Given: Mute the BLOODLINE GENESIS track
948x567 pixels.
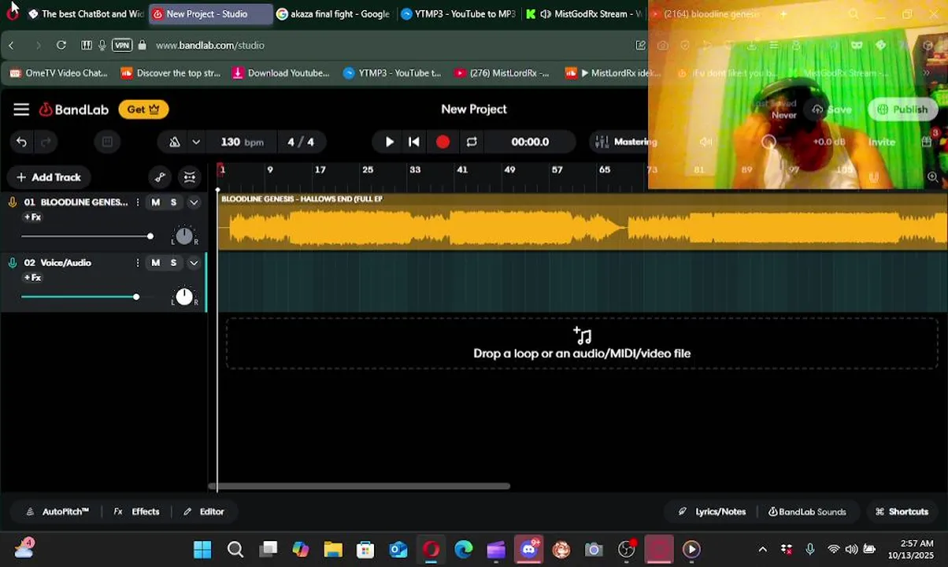Looking at the screenshot, I should click(x=155, y=202).
